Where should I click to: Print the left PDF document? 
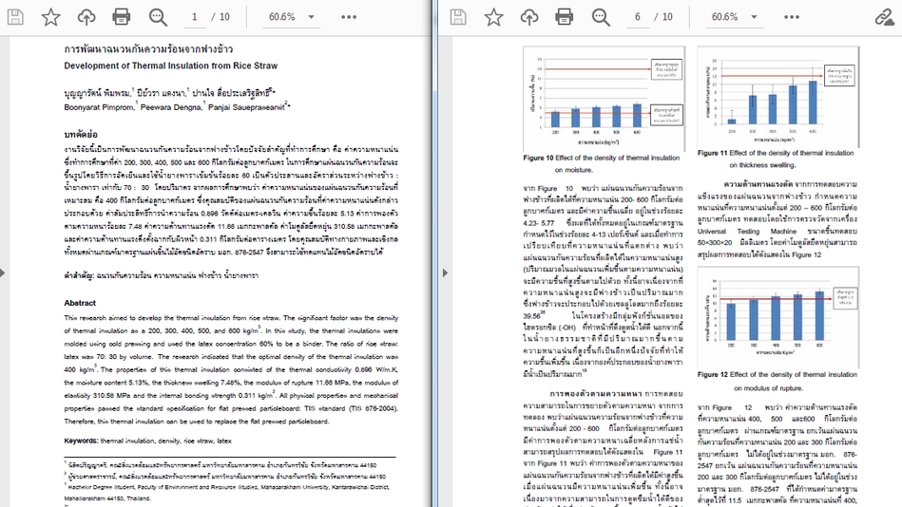(x=121, y=17)
